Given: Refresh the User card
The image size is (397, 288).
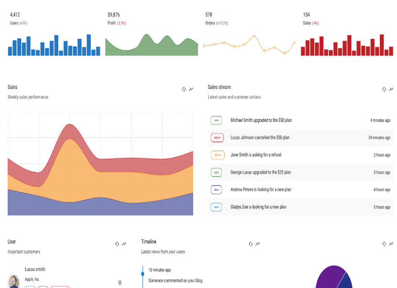Looking at the screenshot, I should tap(117, 244).
